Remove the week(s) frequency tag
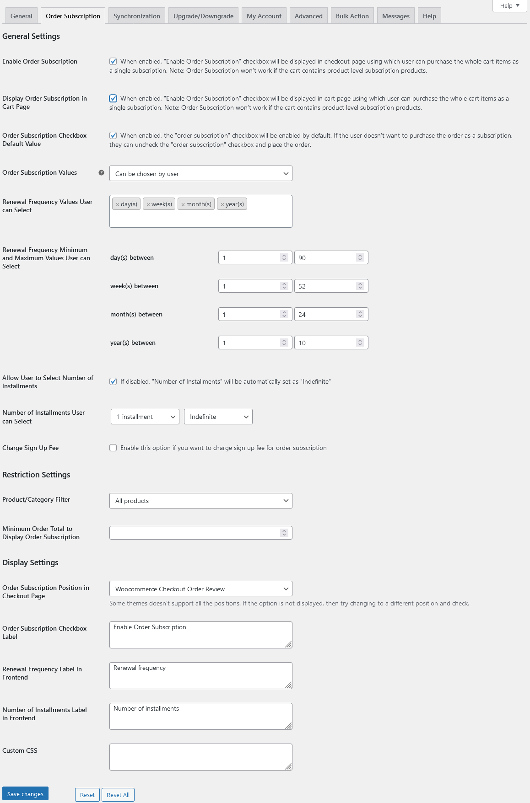 tap(148, 204)
